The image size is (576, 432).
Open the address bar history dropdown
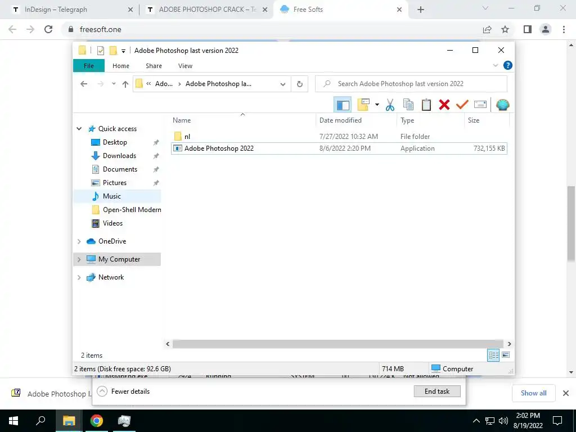click(x=283, y=84)
